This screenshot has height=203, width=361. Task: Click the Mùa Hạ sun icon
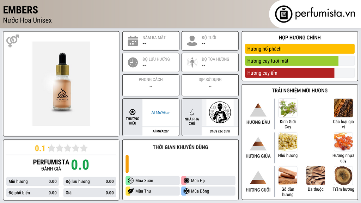point(186,180)
